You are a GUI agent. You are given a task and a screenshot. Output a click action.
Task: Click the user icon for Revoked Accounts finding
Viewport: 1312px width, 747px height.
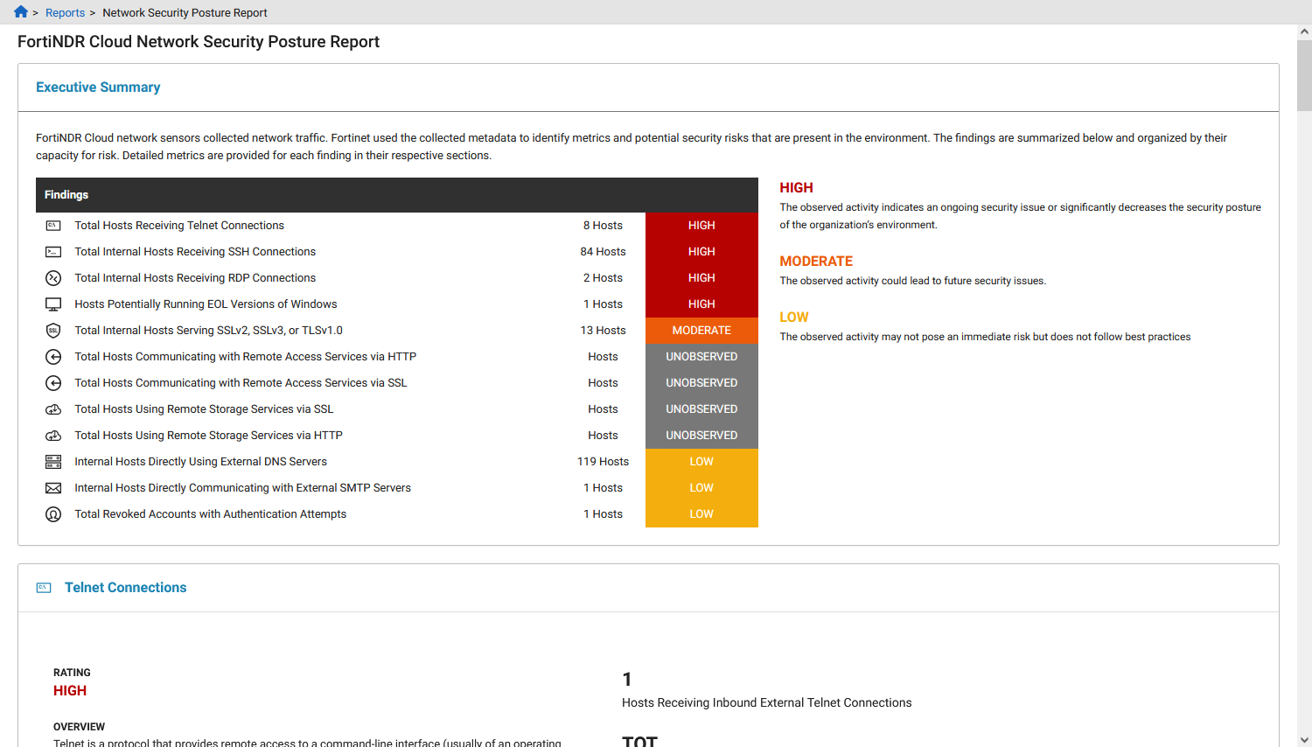point(53,513)
